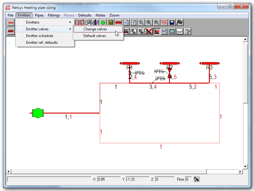254x191 pixels.
Task: Click the crossed-out set square icon
Action: pos(149,32)
